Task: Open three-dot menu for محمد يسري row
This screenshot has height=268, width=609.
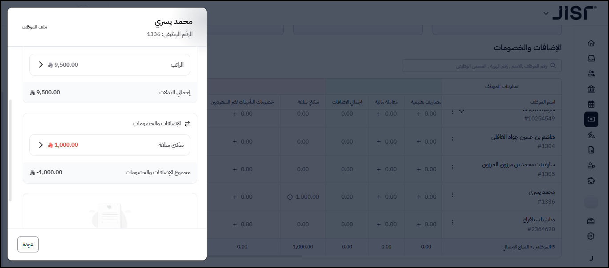Action: (453, 195)
